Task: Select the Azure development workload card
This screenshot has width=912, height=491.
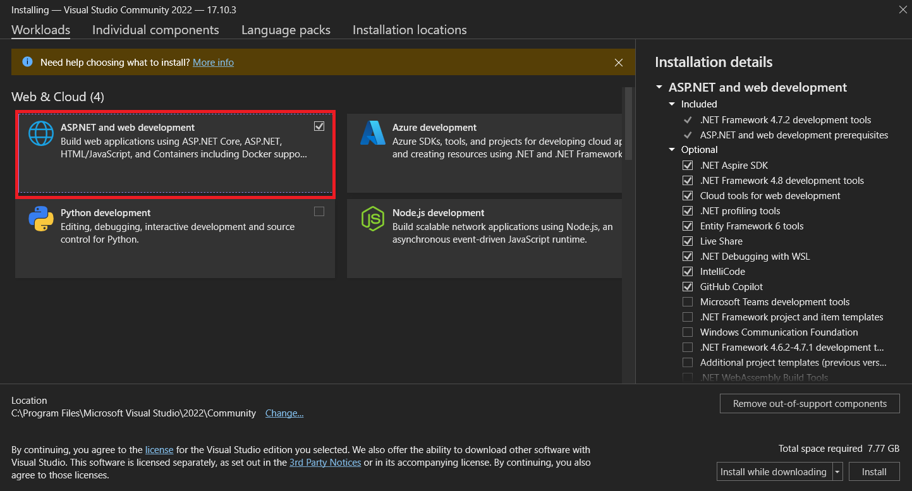Action: (485, 153)
